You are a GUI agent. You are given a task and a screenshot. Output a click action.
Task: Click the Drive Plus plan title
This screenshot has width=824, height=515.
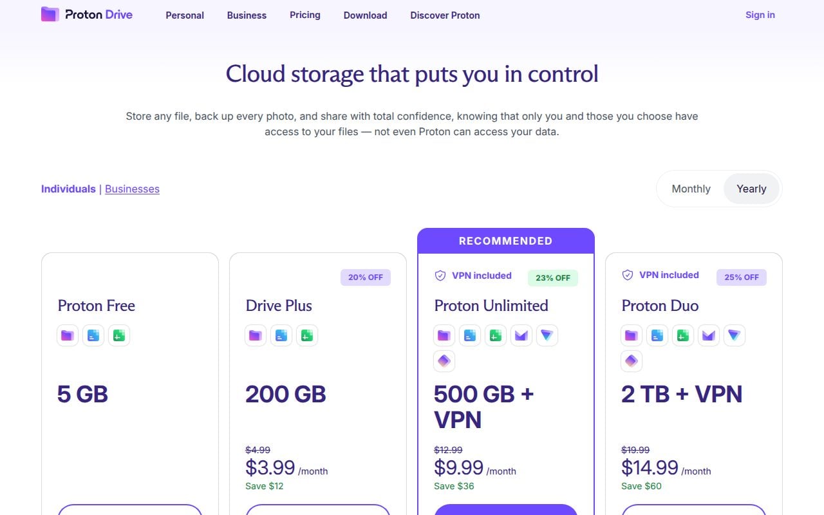tap(279, 305)
